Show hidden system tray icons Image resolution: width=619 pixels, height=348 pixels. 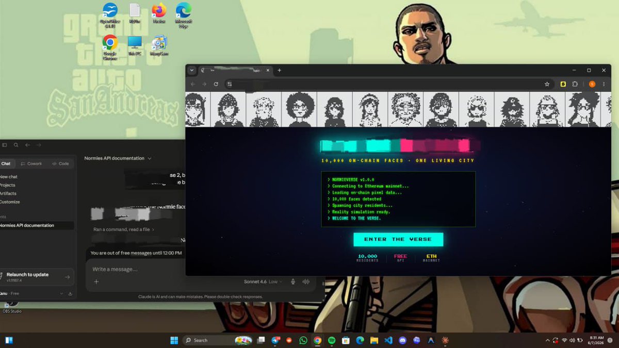547,340
